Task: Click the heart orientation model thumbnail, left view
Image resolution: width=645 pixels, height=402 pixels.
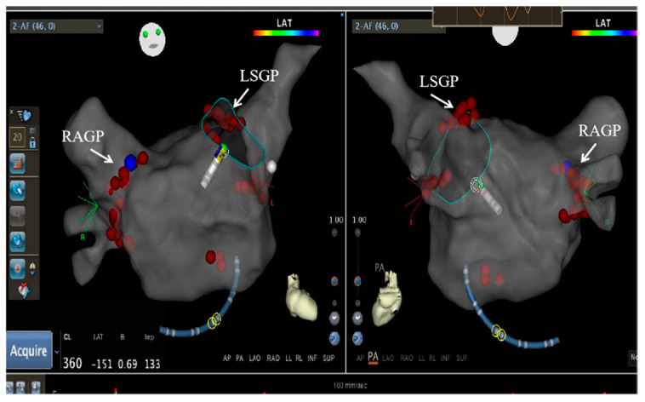Action: tap(301, 296)
